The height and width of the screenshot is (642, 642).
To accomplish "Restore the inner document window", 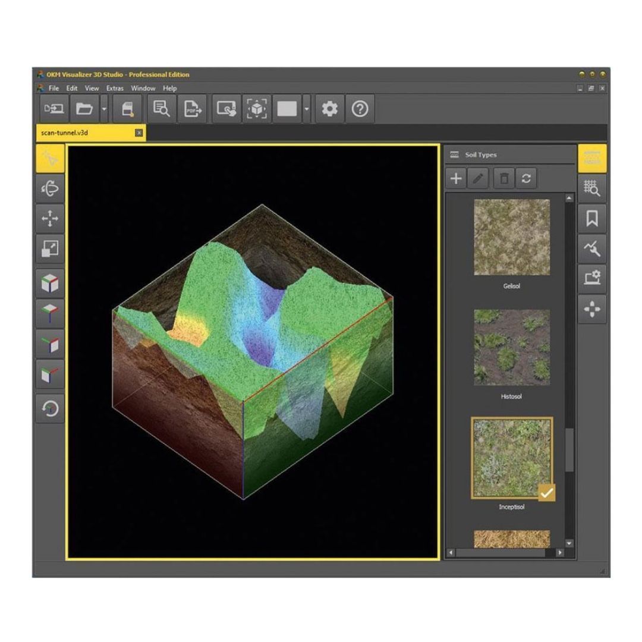I will point(591,89).
